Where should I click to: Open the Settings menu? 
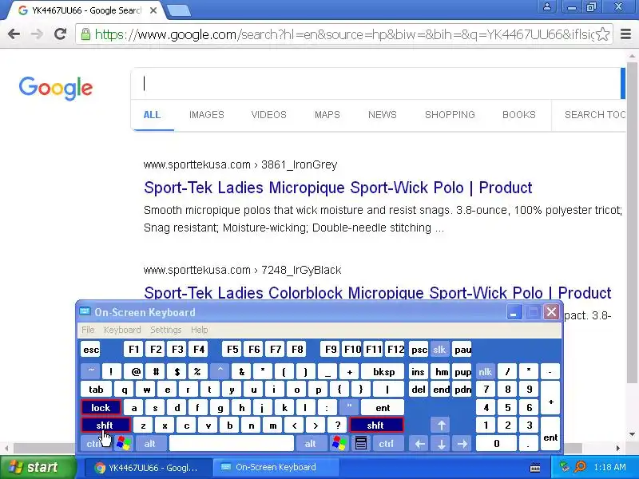(x=166, y=330)
